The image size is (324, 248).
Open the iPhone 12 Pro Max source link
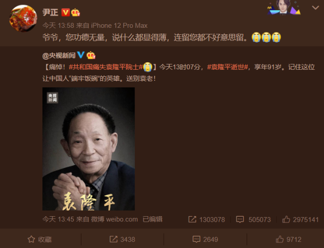pos(119,25)
